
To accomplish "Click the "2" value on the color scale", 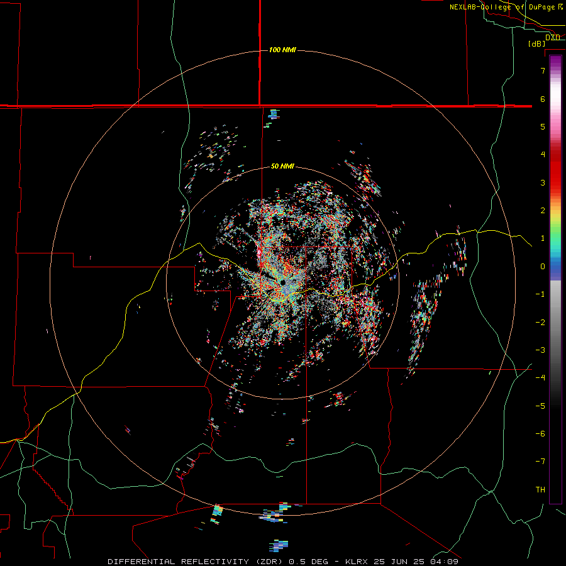I will (x=543, y=211).
